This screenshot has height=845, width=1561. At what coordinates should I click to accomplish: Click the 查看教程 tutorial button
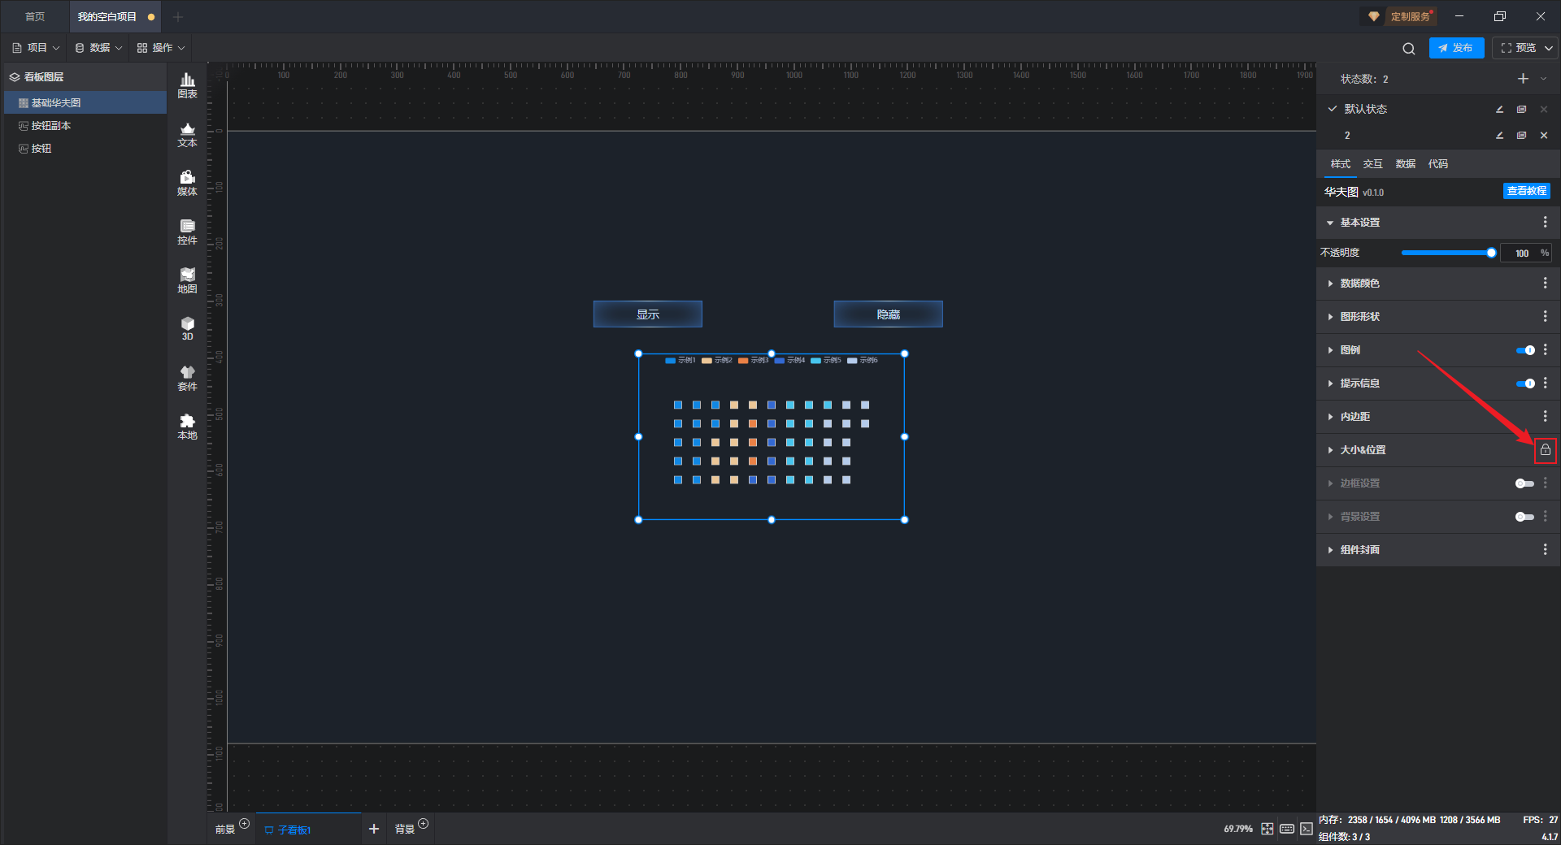point(1526,191)
